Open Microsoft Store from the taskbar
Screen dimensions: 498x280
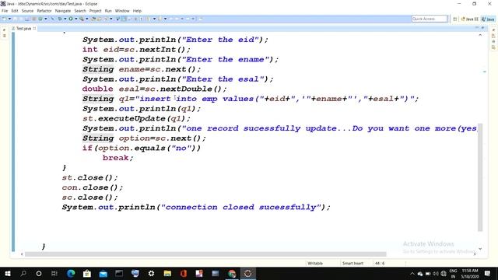point(87,273)
